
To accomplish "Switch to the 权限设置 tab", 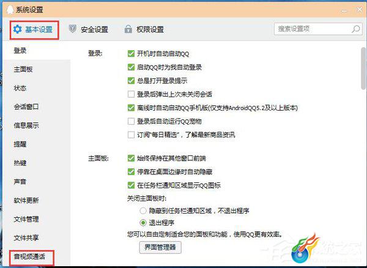I will pos(144,29).
